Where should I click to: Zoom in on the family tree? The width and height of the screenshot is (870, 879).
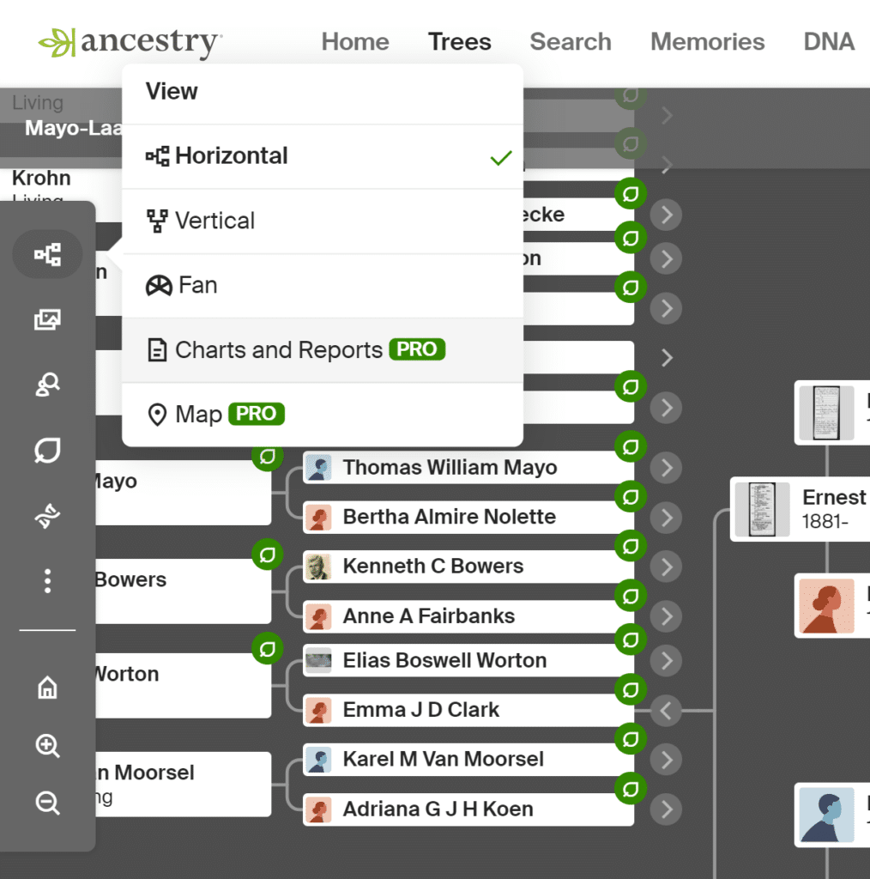pyautogui.click(x=47, y=745)
